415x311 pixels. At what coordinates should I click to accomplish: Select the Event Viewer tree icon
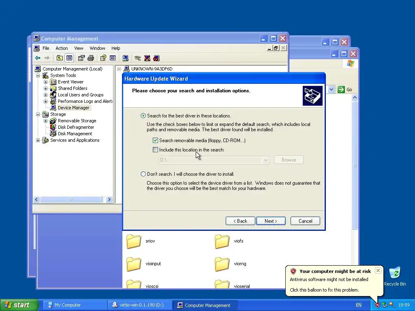point(53,82)
